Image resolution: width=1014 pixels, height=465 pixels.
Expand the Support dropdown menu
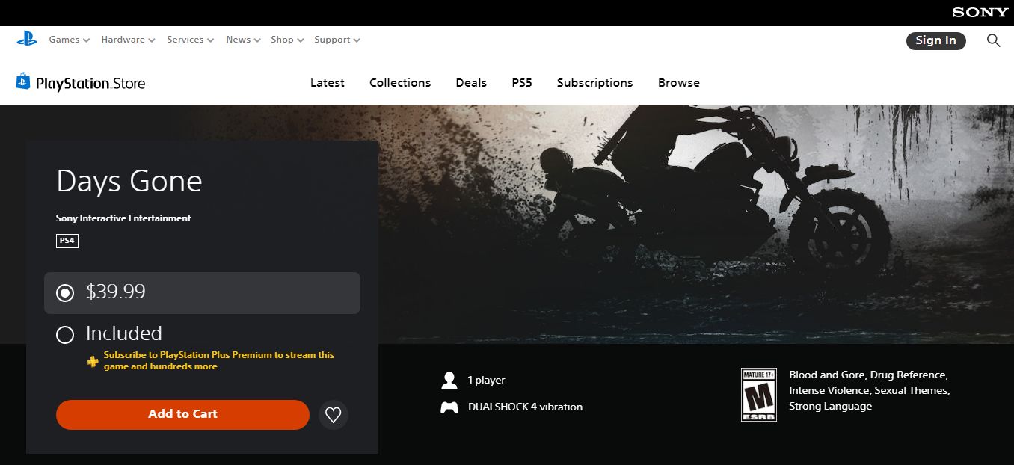pyautogui.click(x=337, y=40)
